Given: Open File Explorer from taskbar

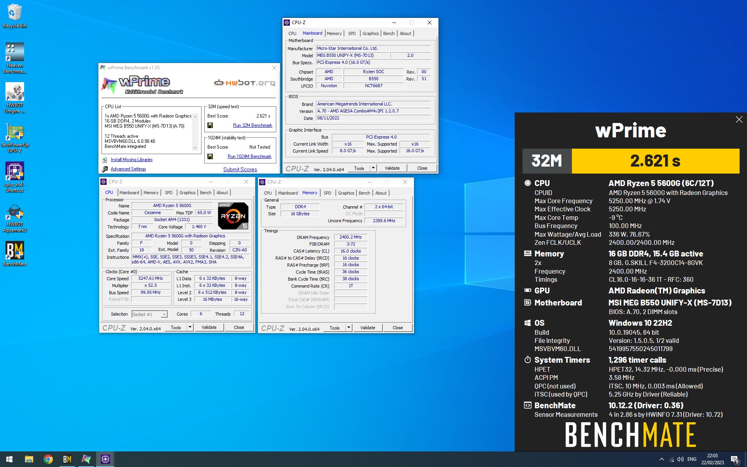Looking at the screenshot, I should click(x=29, y=459).
